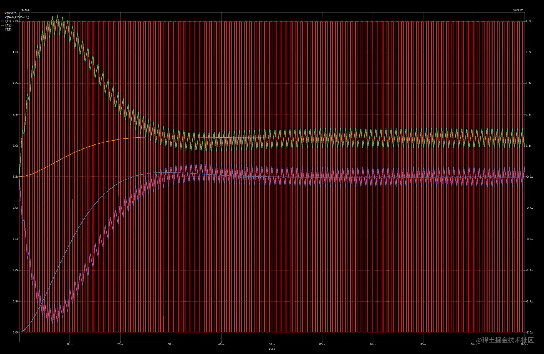Click the 30us time axis label
This screenshot has height=354, width=544.
pos(171,344)
